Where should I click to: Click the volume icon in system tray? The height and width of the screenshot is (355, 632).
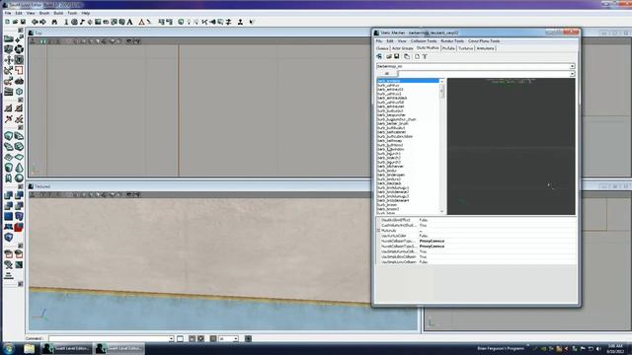coord(598,348)
